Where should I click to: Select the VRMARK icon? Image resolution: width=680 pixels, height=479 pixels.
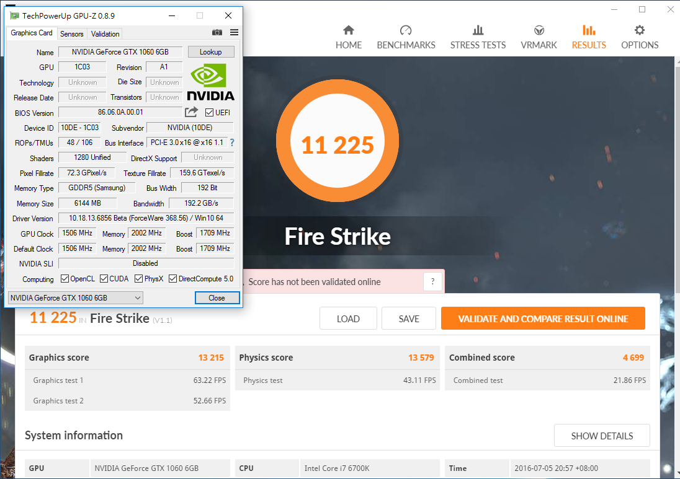point(539,35)
